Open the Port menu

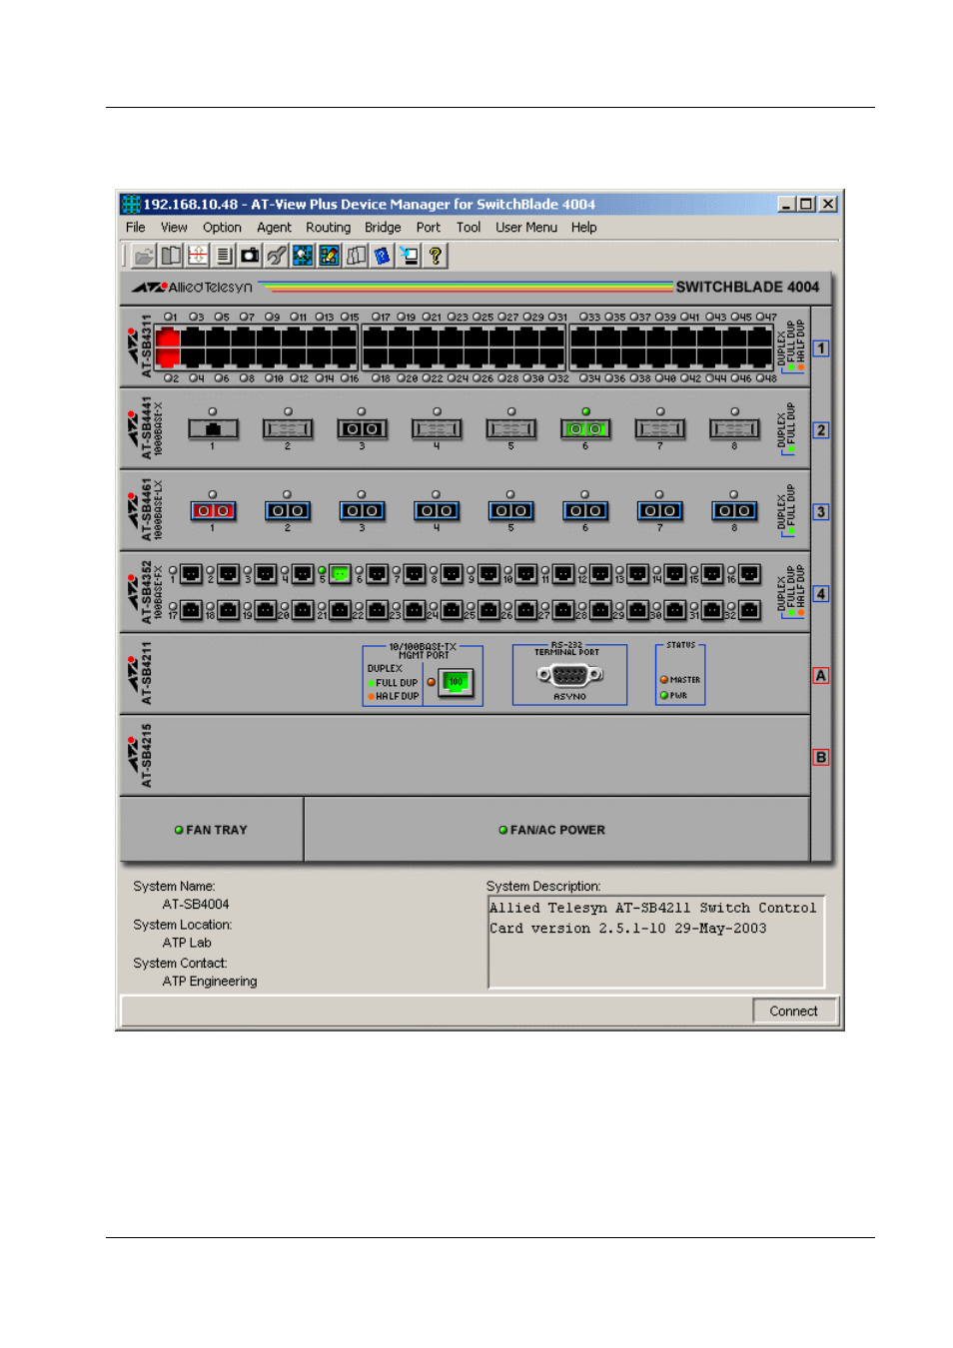tap(428, 228)
